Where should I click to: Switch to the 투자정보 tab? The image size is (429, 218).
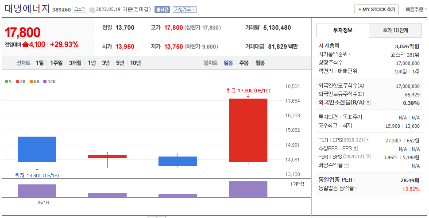343,31
